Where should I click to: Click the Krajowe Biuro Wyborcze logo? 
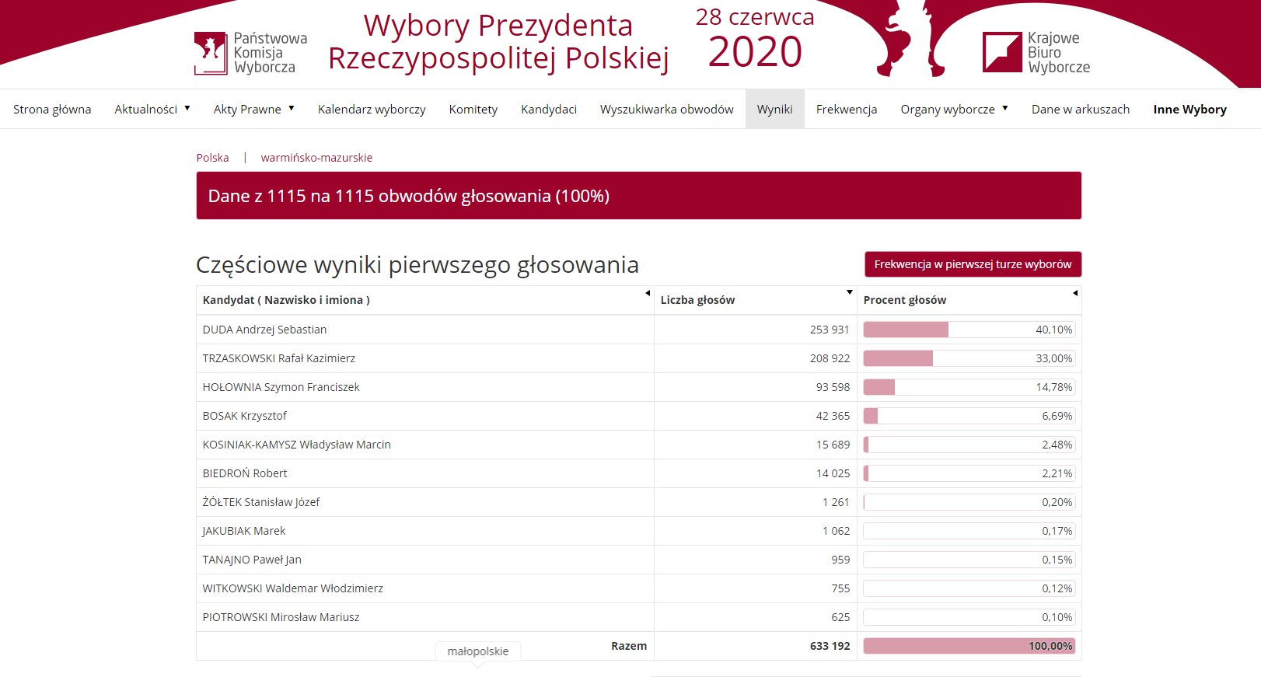1036,53
